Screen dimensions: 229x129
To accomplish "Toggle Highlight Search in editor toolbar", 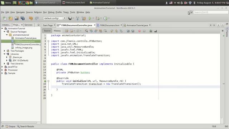I will pyautogui.click(x=101, y=31).
